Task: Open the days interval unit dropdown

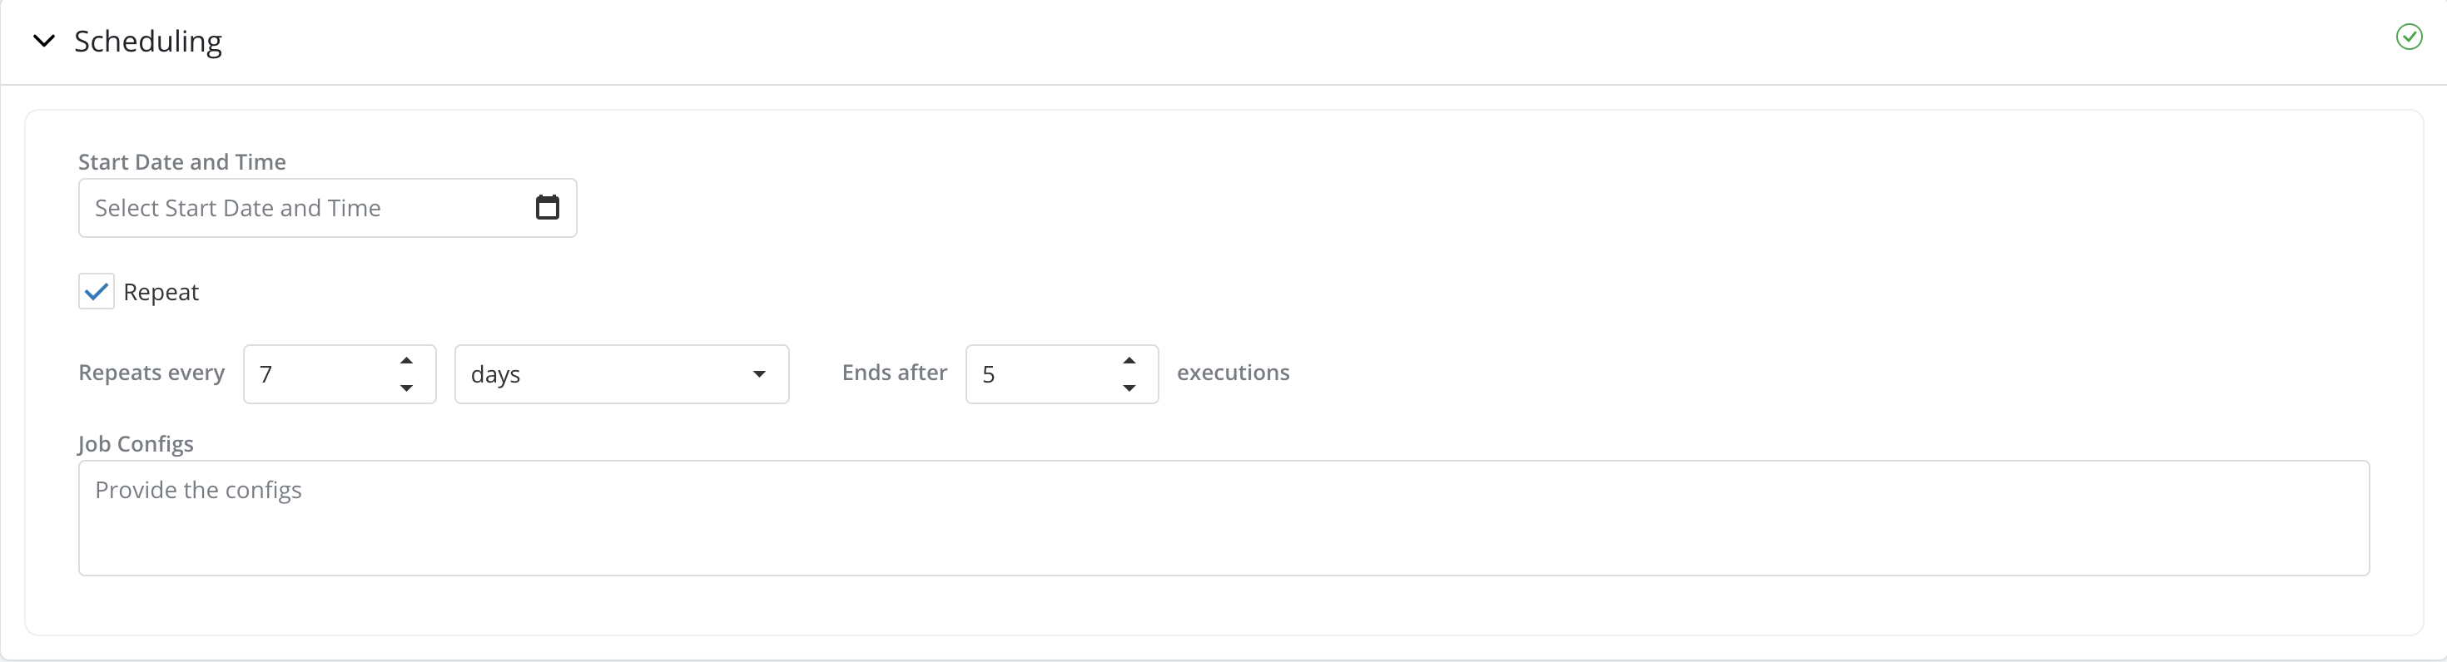Action: click(x=621, y=374)
